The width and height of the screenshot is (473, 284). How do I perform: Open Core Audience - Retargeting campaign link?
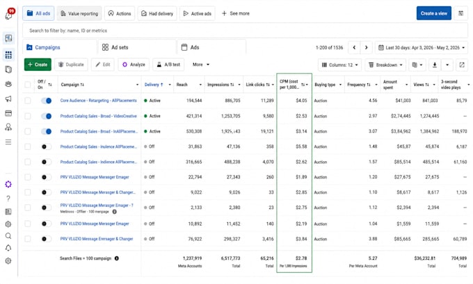pyautogui.click(x=98, y=101)
